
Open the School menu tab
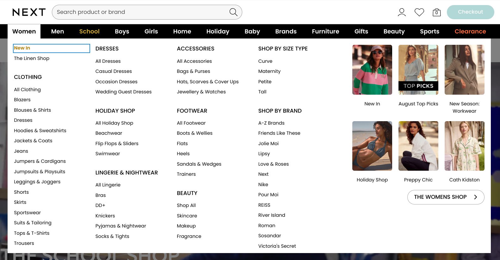89,32
